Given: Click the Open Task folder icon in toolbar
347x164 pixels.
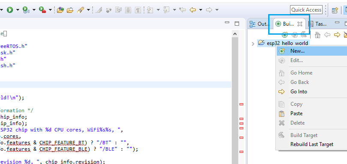Looking at the screenshot, I should click(70, 10).
